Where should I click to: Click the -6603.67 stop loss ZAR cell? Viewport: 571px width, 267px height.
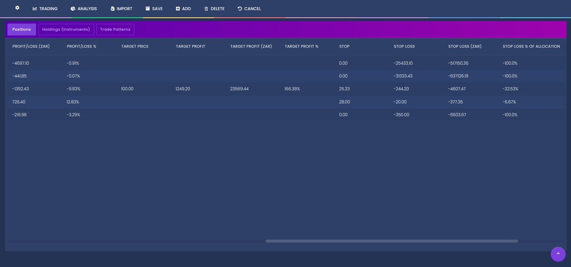point(457,115)
